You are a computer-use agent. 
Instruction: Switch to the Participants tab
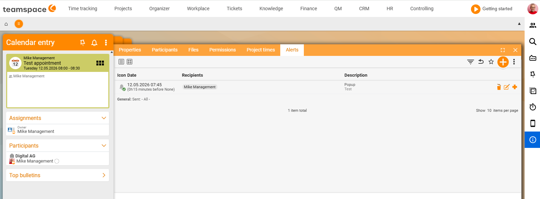click(165, 50)
